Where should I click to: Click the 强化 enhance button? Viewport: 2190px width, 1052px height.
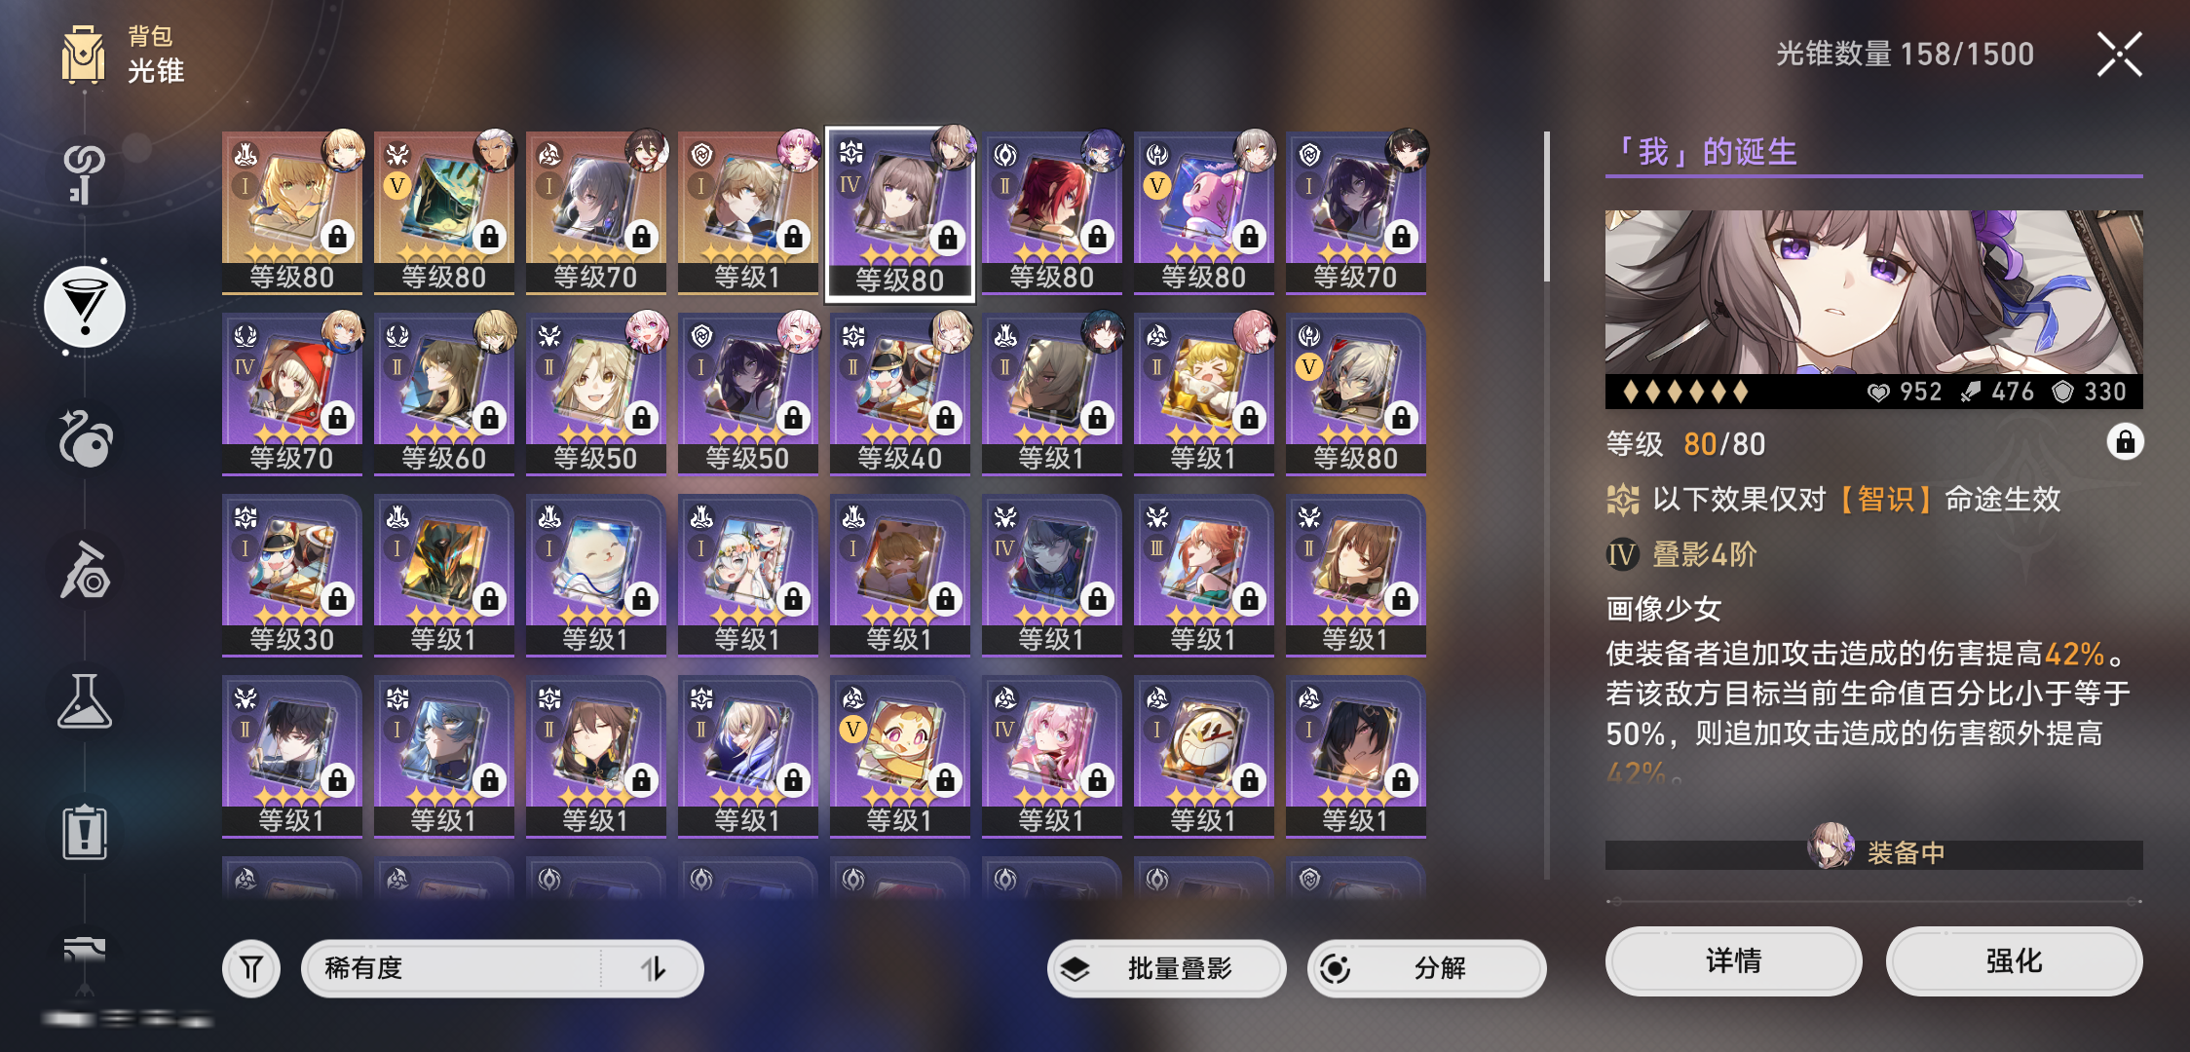point(2015,961)
